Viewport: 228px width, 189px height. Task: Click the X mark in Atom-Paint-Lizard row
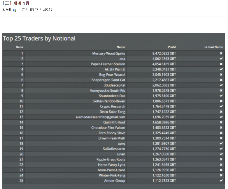pyautogui.click(x=221, y=170)
